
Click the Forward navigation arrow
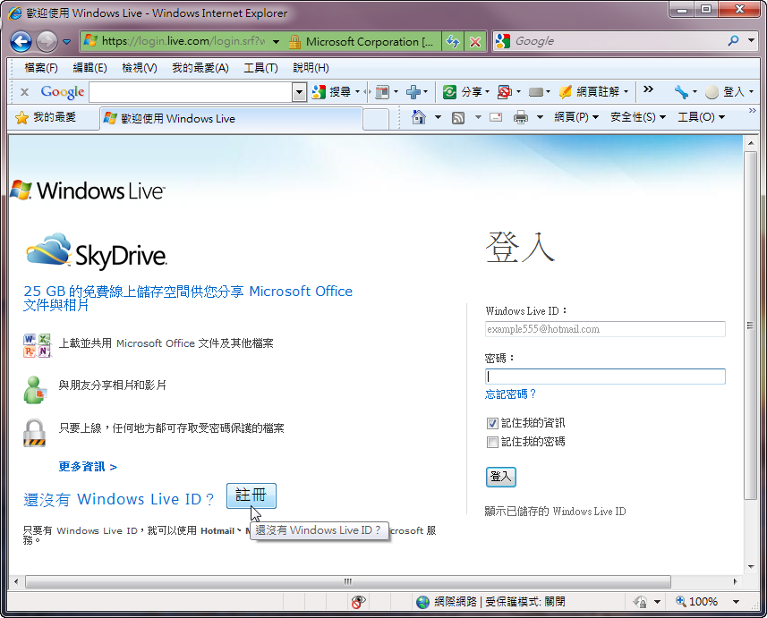[47, 41]
